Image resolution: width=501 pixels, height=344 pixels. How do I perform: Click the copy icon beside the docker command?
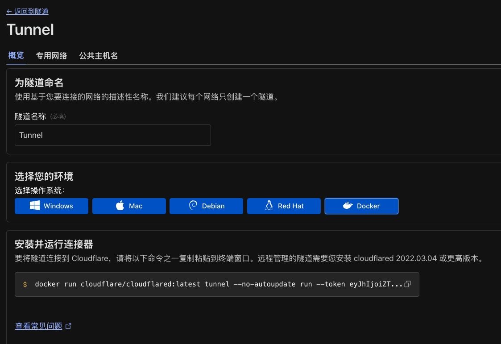pos(407,284)
